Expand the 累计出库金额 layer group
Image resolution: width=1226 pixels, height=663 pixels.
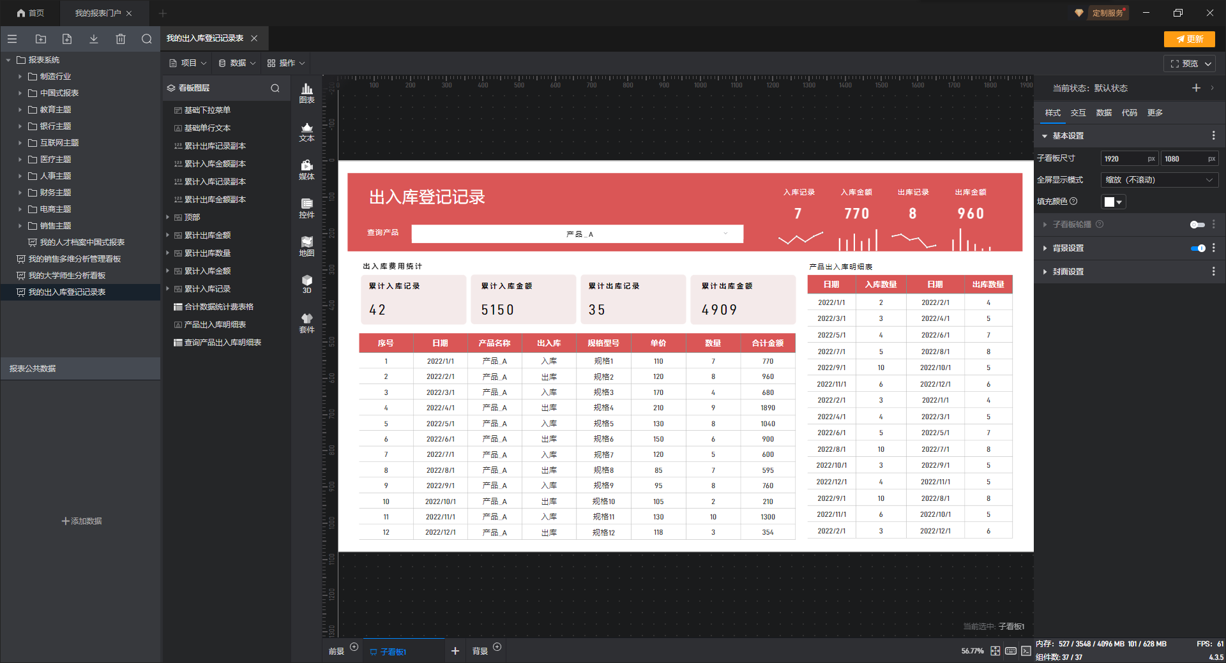(x=168, y=235)
